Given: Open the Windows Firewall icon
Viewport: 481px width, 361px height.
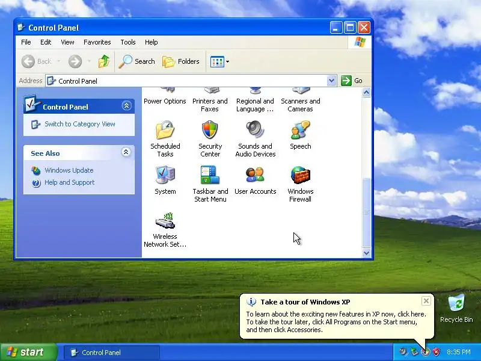Looking at the screenshot, I should 300,175.
